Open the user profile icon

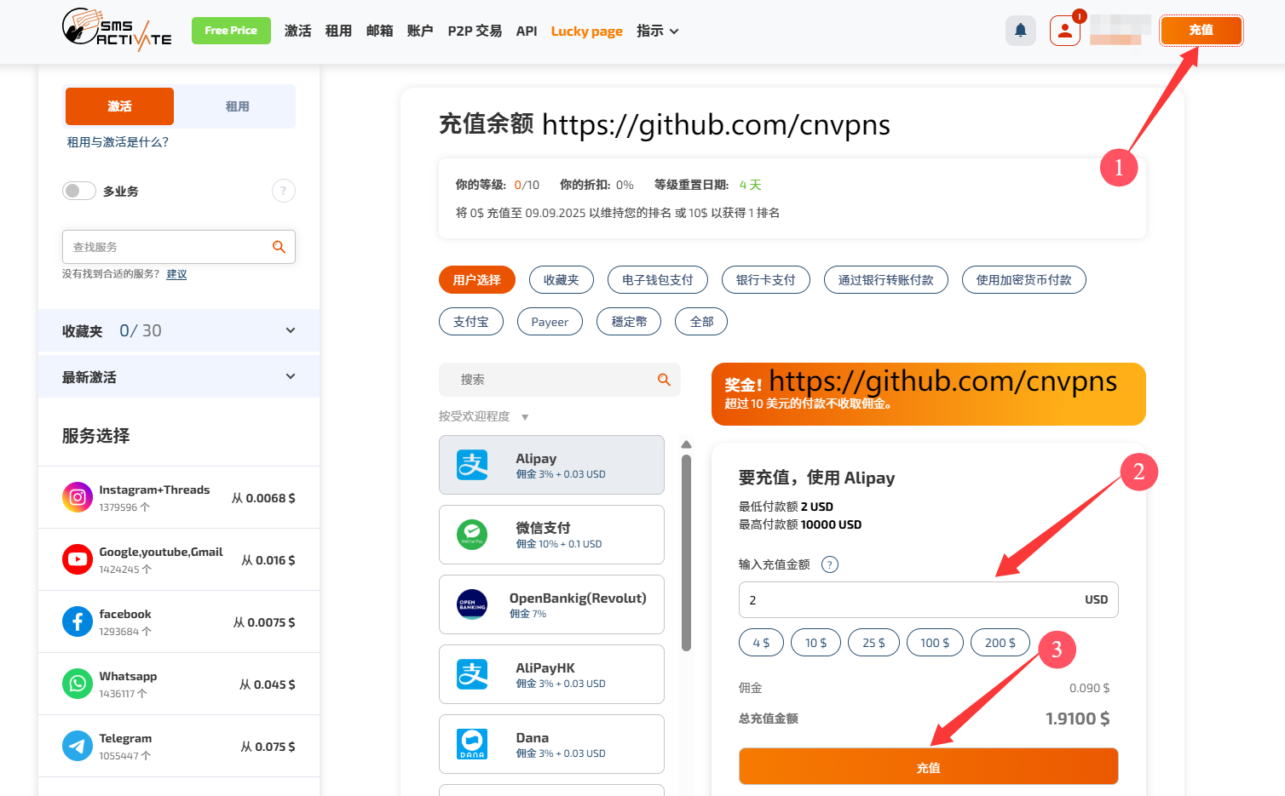tap(1064, 31)
